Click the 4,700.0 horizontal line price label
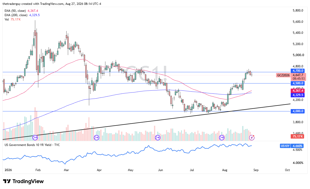The height and width of the screenshot is (189, 310). [298, 70]
